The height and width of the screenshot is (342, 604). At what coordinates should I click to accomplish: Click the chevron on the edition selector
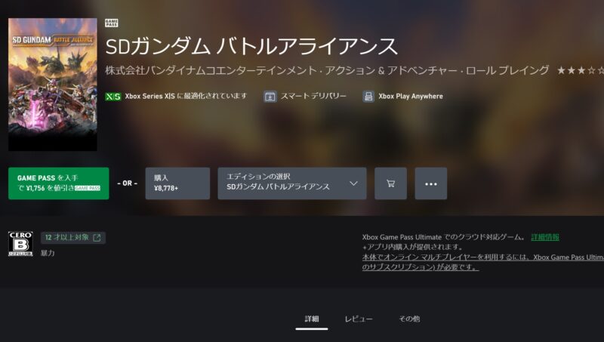tap(353, 183)
